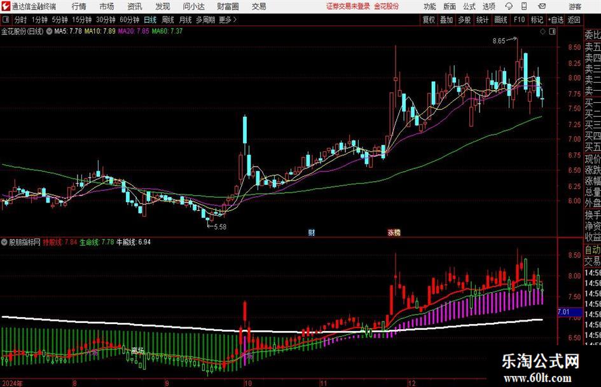Open the 市场 menu

click(107, 6)
